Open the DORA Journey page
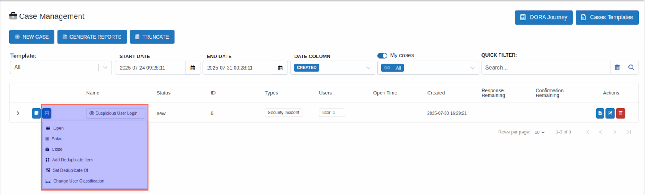 (543, 17)
